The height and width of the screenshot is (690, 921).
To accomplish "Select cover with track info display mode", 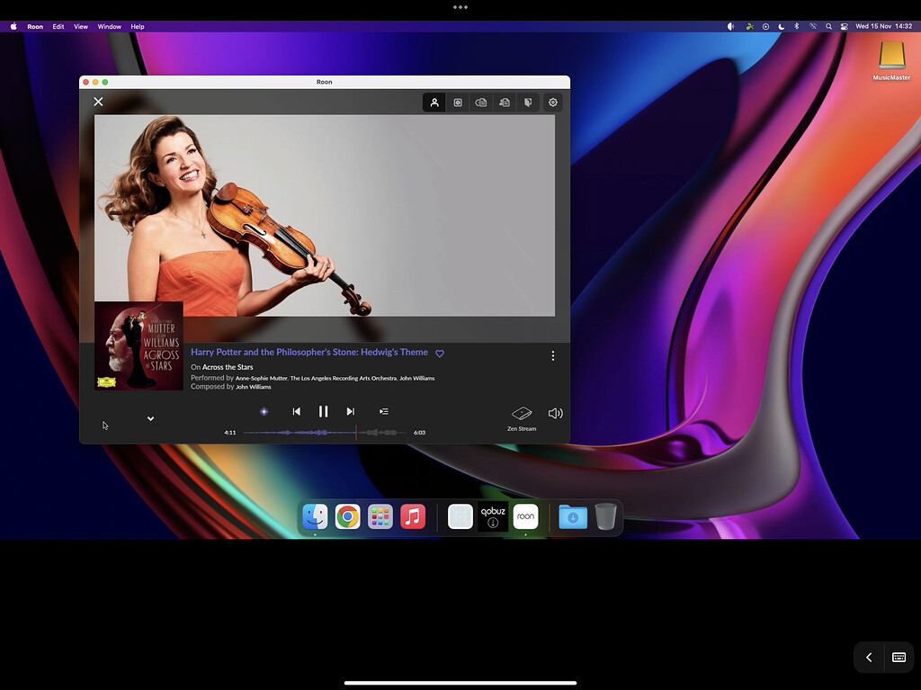I will [x=480, y=103].
